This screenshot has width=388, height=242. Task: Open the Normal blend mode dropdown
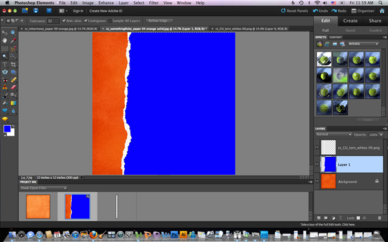334,135
